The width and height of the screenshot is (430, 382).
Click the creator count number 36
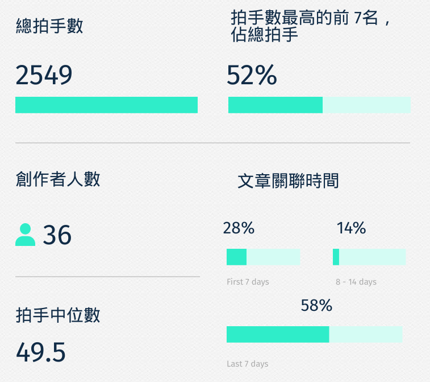click(57, 235)
